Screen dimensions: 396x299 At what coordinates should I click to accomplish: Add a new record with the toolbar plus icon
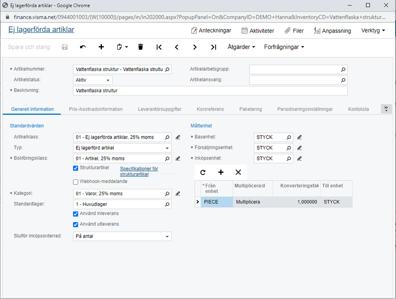[101, 47]
